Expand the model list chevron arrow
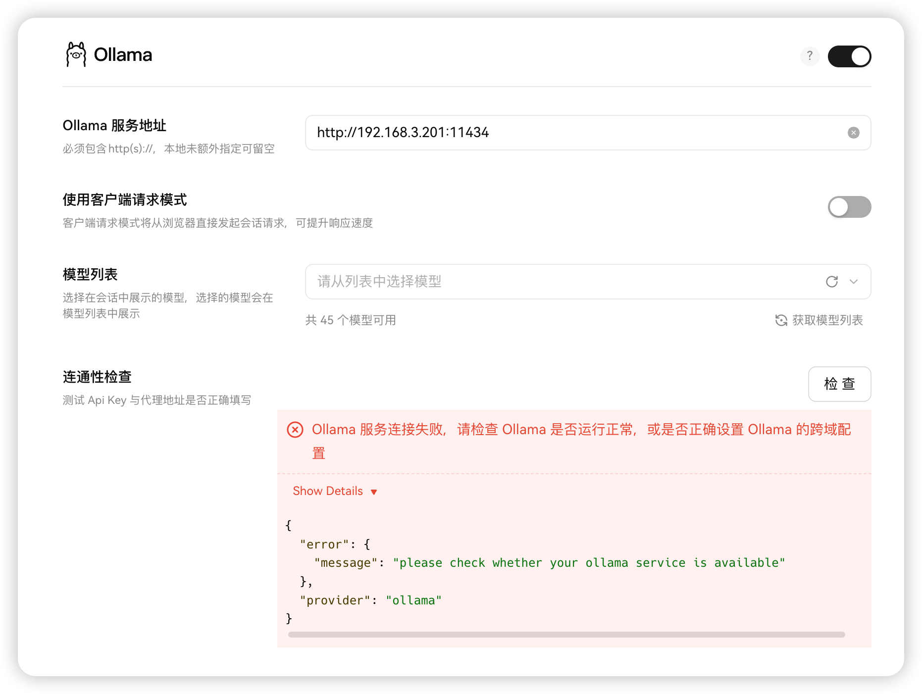Screen dimensions: 922x694 tap(854, 282)
